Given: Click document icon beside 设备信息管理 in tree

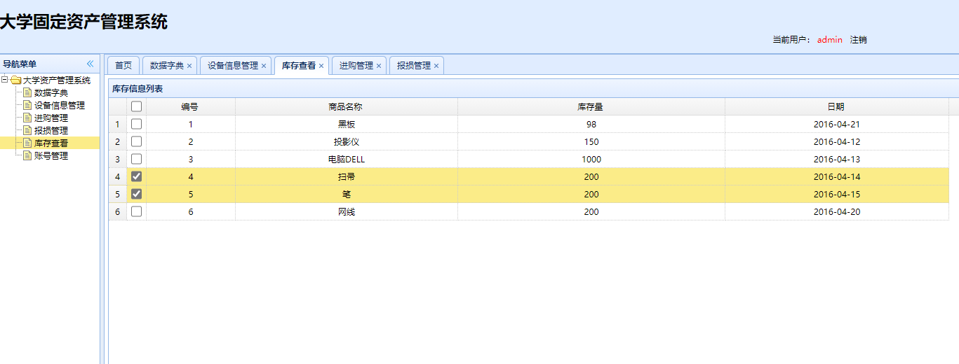Looking at the screenshot, I should (27, 105).
